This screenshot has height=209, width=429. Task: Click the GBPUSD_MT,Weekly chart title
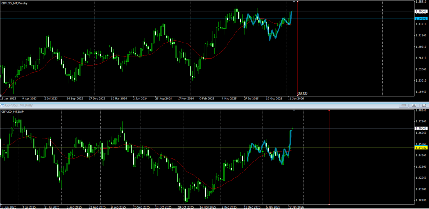tap(14, 3)
